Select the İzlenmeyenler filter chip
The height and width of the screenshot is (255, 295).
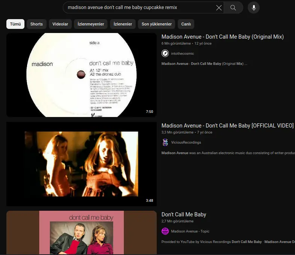tap(91, 24)
